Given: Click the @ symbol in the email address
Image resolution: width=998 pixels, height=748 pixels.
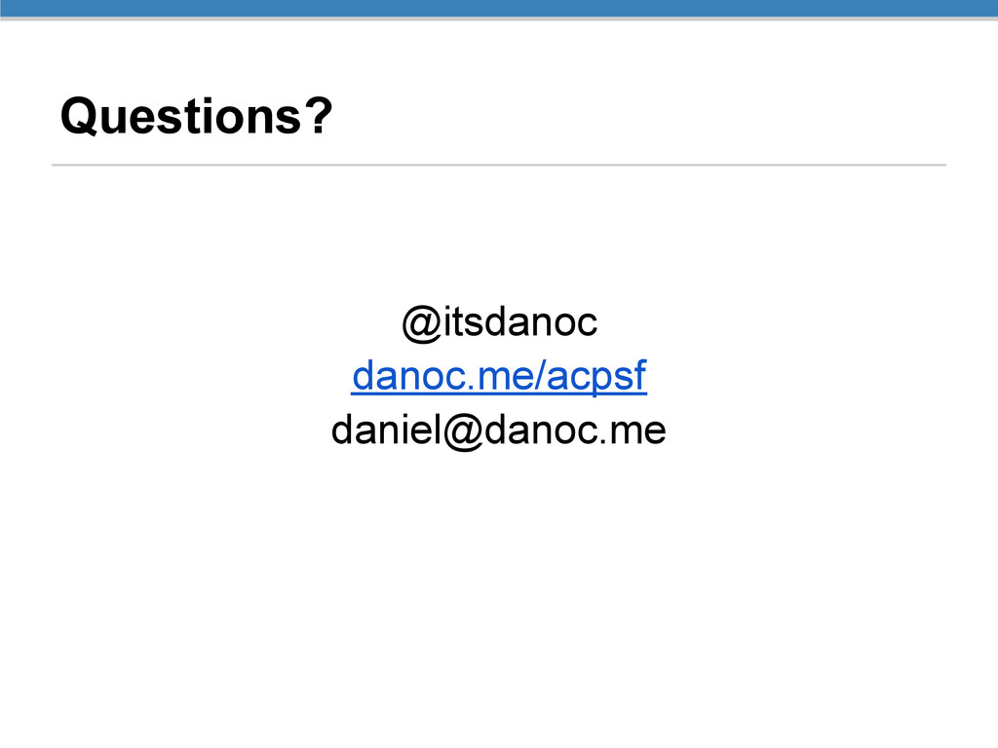Looking at the screenshot, I should click(463, 431).
